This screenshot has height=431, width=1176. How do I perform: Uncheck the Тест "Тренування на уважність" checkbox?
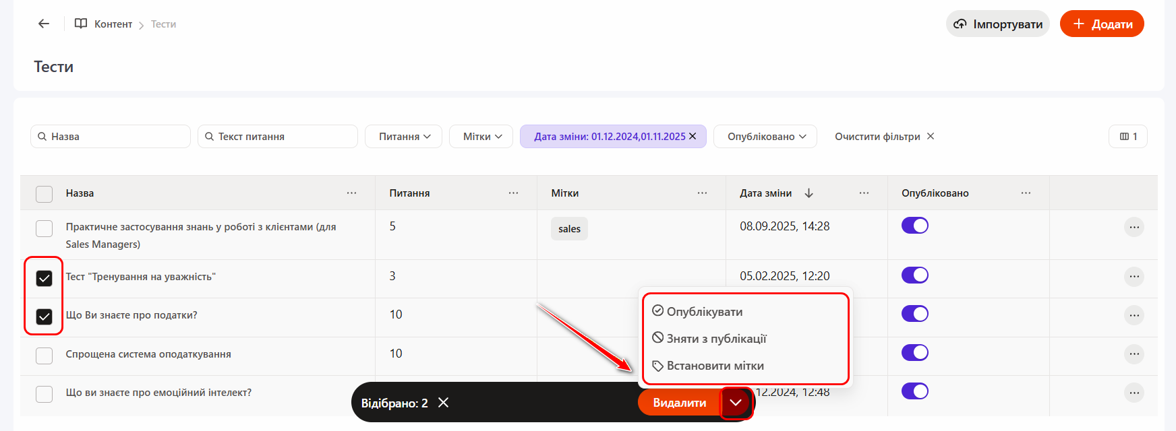pos(45,278)
